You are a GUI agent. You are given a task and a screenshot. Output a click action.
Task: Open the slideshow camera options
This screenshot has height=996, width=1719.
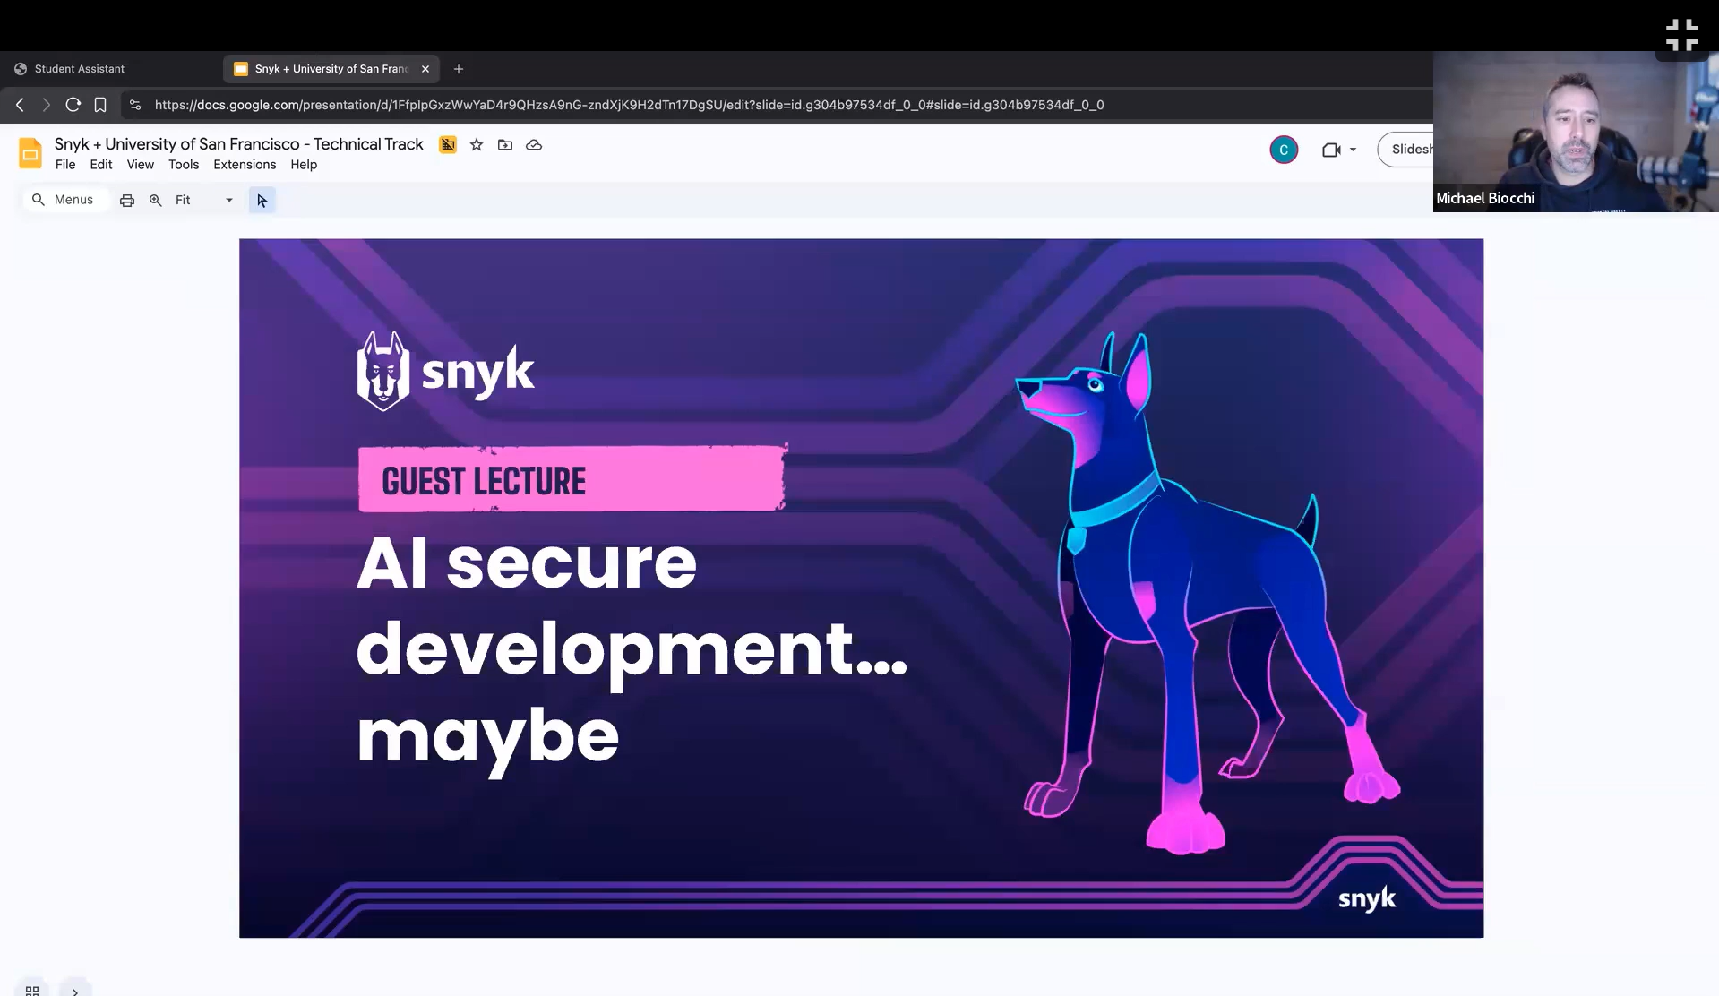click(x=1331, y=150)
